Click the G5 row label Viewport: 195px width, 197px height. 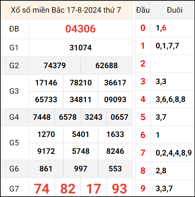[14, 143]
